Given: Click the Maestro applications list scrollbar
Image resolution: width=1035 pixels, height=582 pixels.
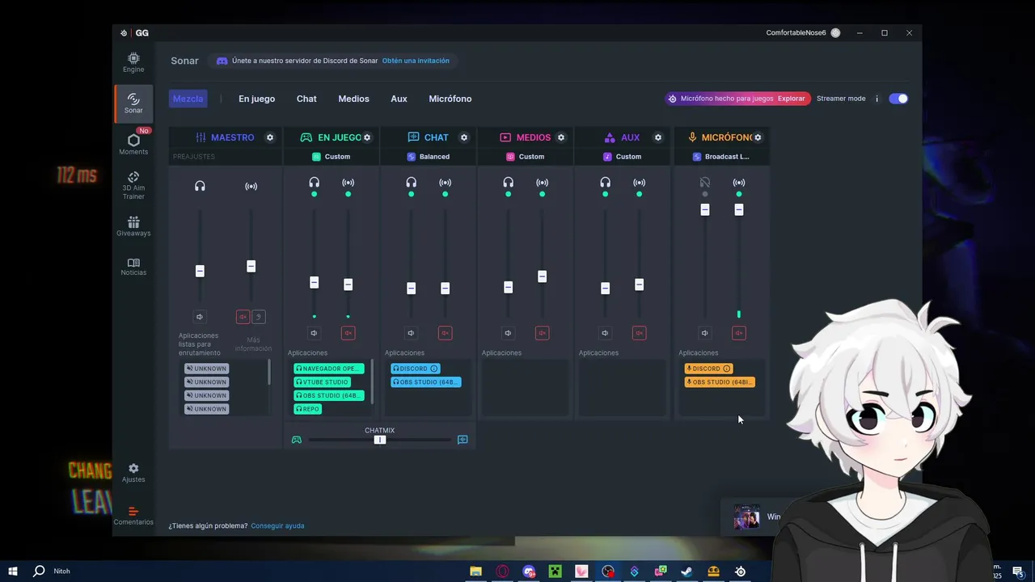Looking at the screenshot, I should click(269, 373).
